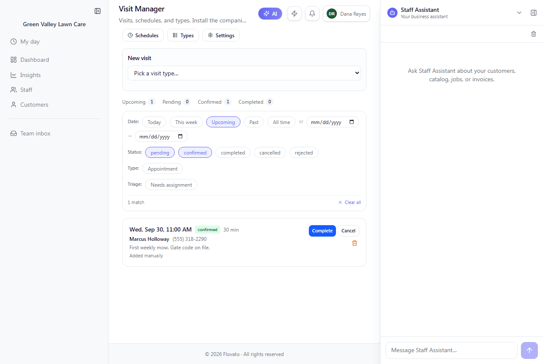Collapse the assistant panel side icon
The width and height of the screenshot is (543, 364).
[534, 13]
